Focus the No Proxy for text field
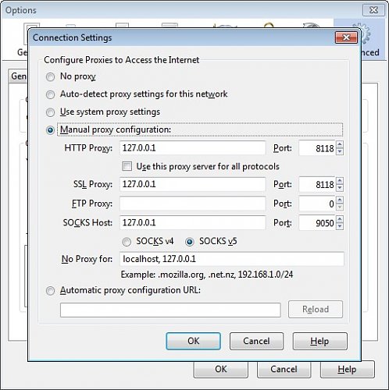Image resolution: width=389 pixels, height=390 pixels. click(232, 259)
